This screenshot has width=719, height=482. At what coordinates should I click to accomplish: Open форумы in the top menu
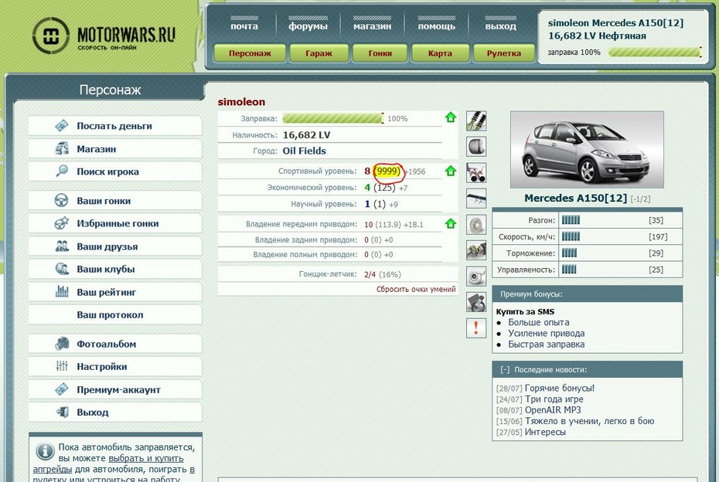(308, 26)
